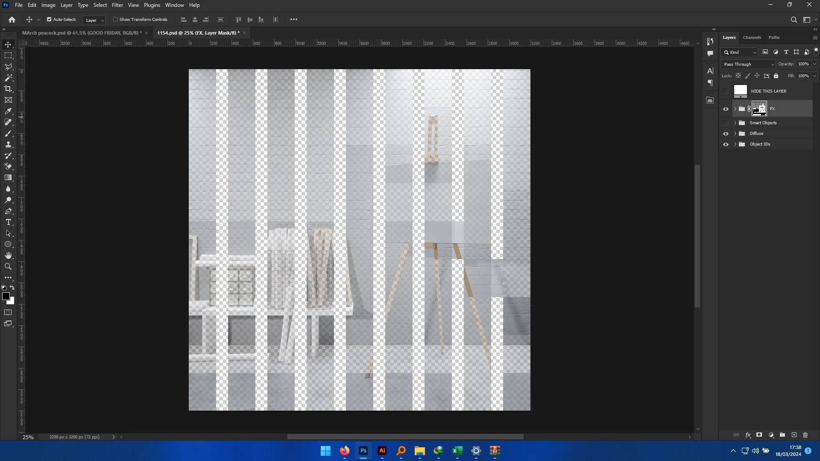Click the Create new group folder icon
Screen dimensions: 820x461
(x=782, y=435)
